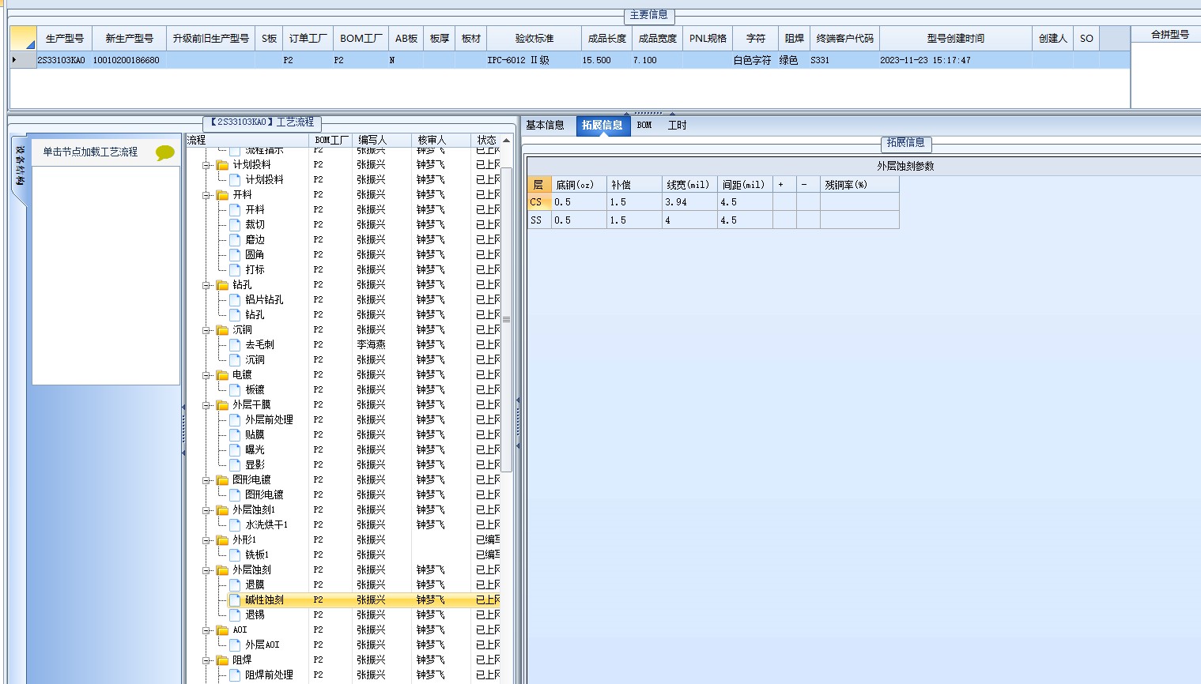The image size is (1201, 684).
Task: Click the yellow speech bubble icon
Action: 164,152
